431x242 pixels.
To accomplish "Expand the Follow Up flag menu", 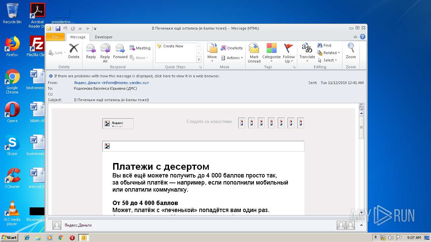I will click(x=289, y=53).
